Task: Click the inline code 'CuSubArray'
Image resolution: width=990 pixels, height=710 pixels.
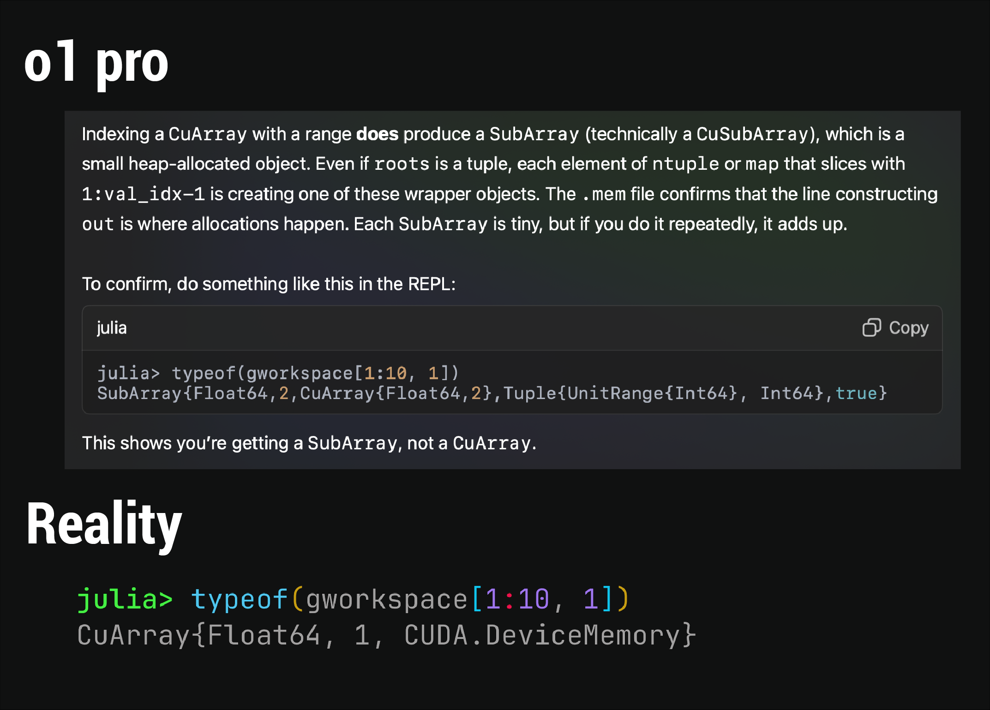Action: point(752,134)
